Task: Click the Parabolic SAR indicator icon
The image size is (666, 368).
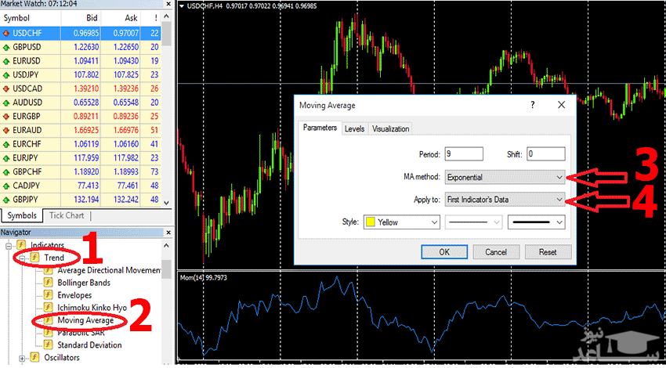Action: tap(49, 333)
